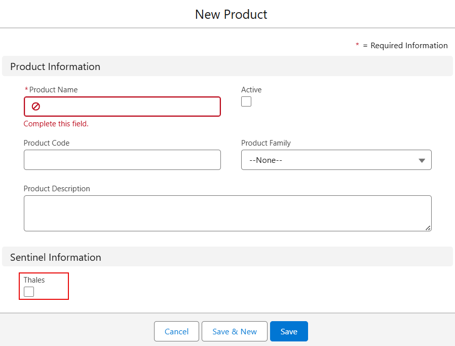Tick the Thales checkbox
This screenshot has width=455, height=346.
(x=29, y=292)
